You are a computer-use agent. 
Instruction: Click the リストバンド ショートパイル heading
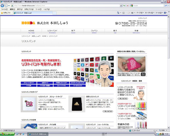click(x=97, y=125)
